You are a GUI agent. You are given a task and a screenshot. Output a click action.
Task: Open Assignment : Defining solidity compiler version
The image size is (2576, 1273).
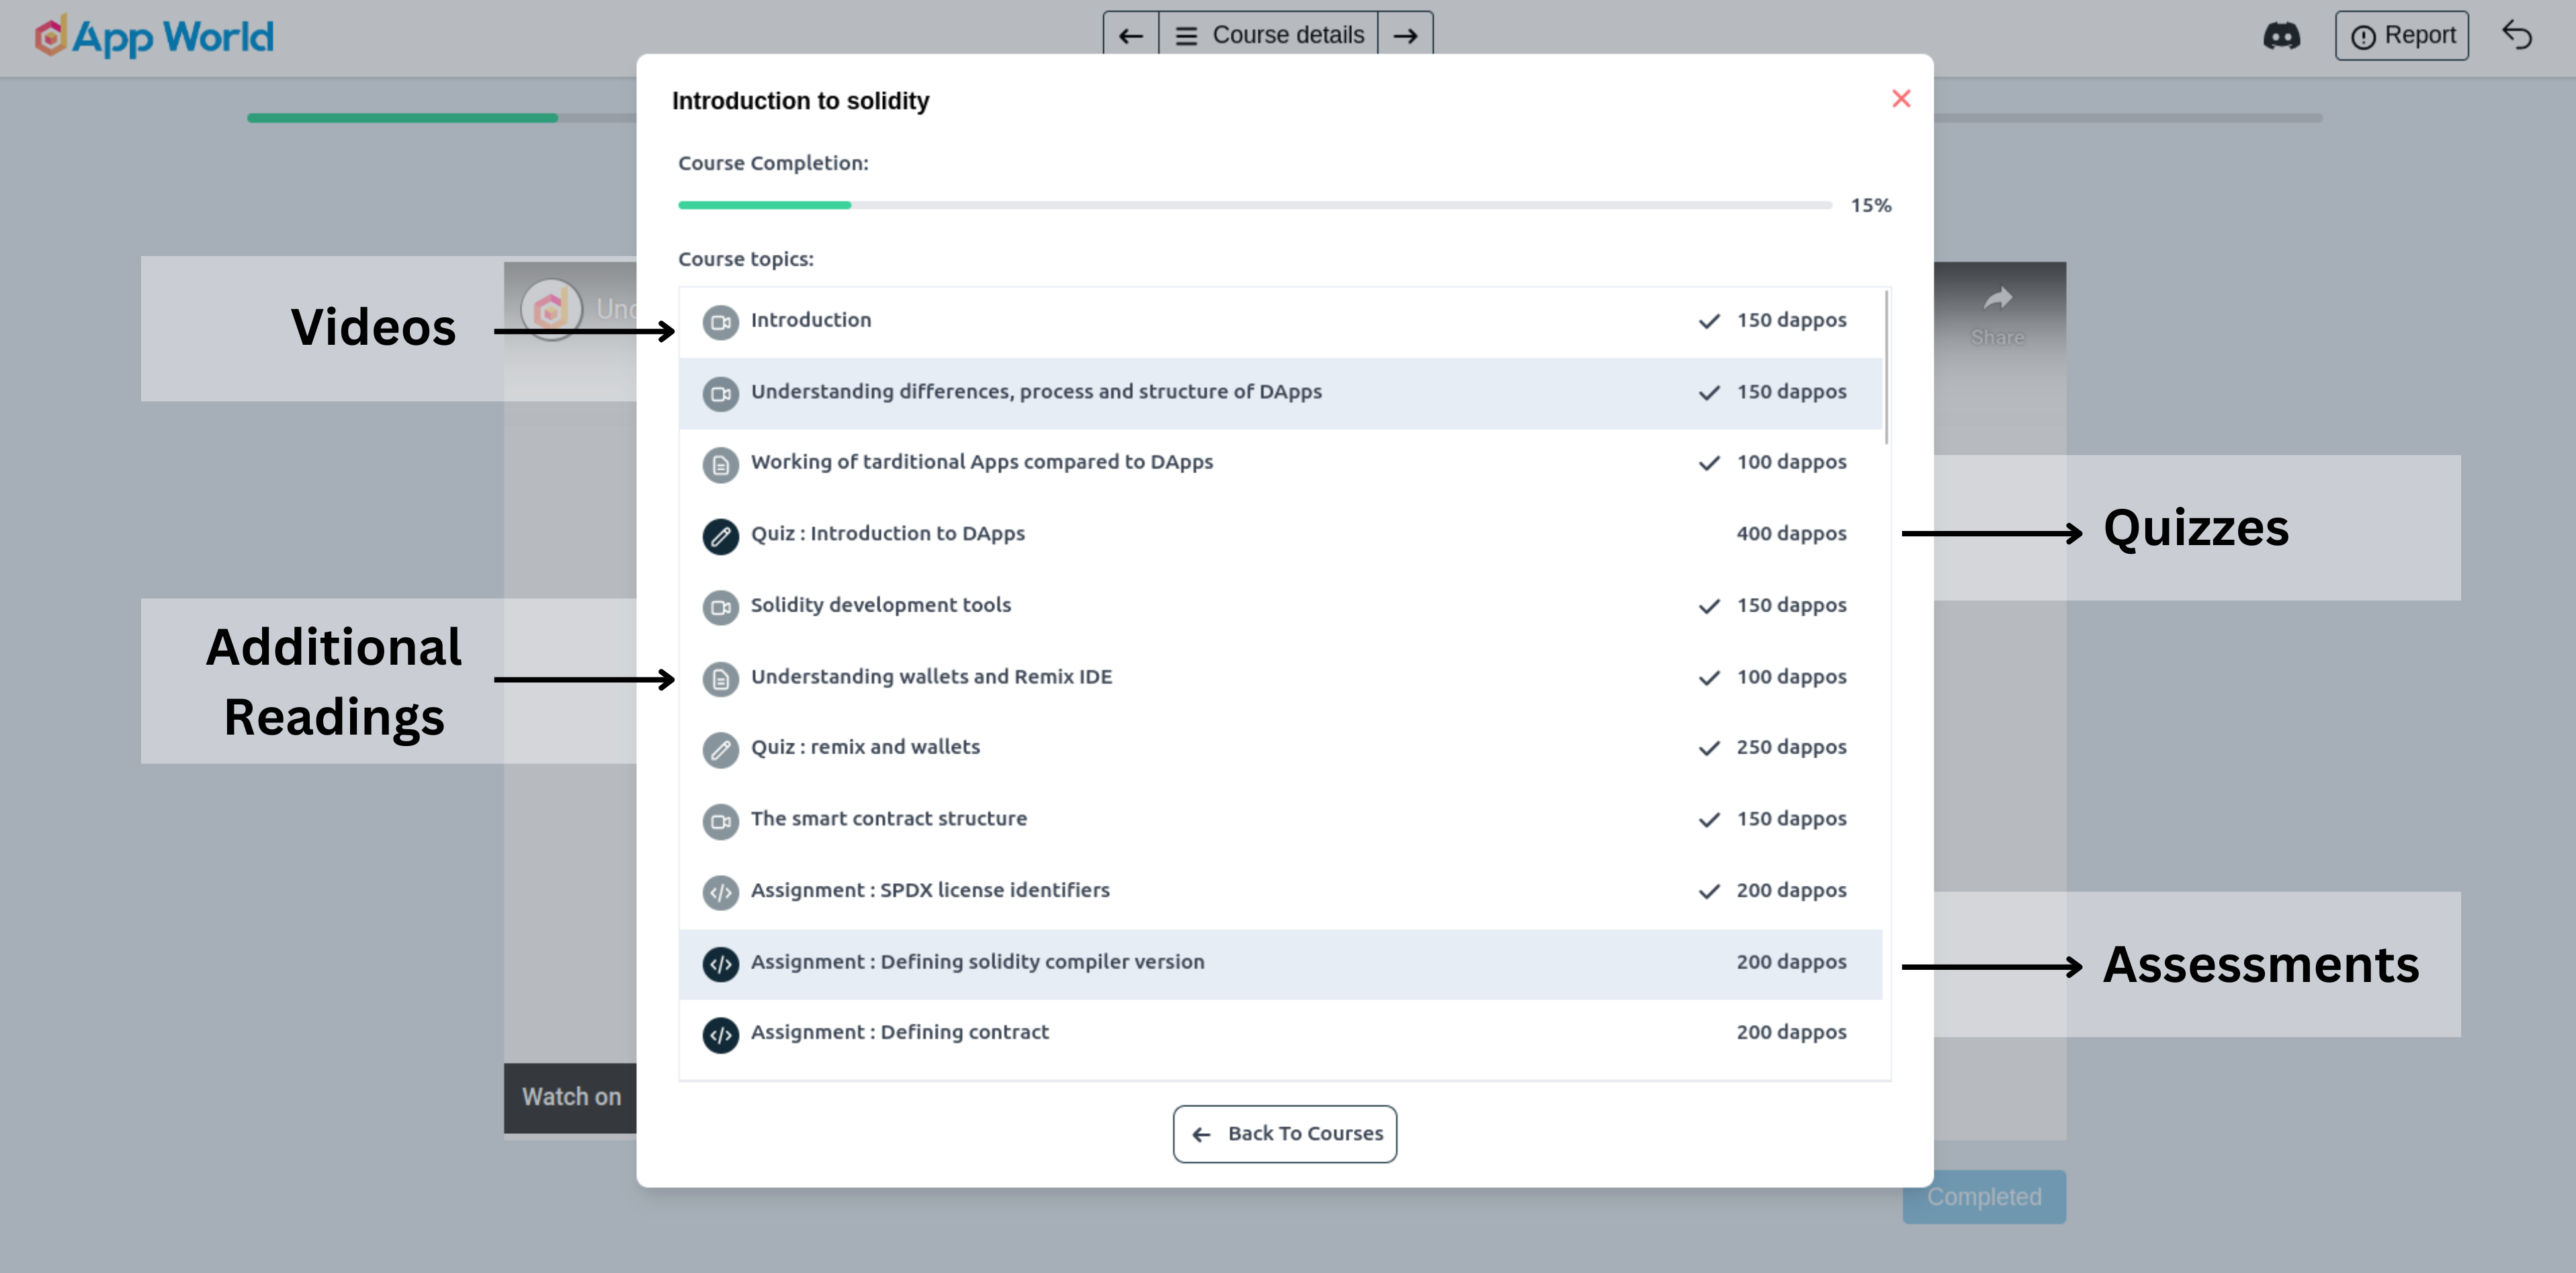click(x=1280, y=964)
